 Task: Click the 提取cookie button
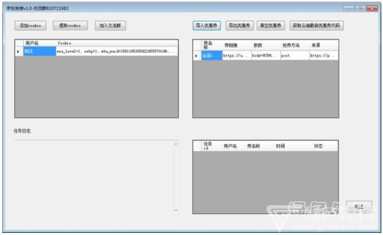(70, 26)
